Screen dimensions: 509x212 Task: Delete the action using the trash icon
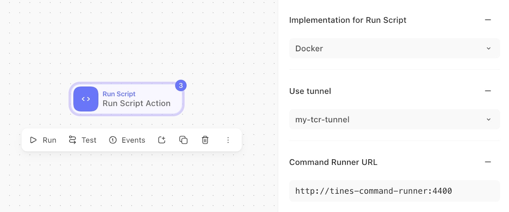pos(205,140)
